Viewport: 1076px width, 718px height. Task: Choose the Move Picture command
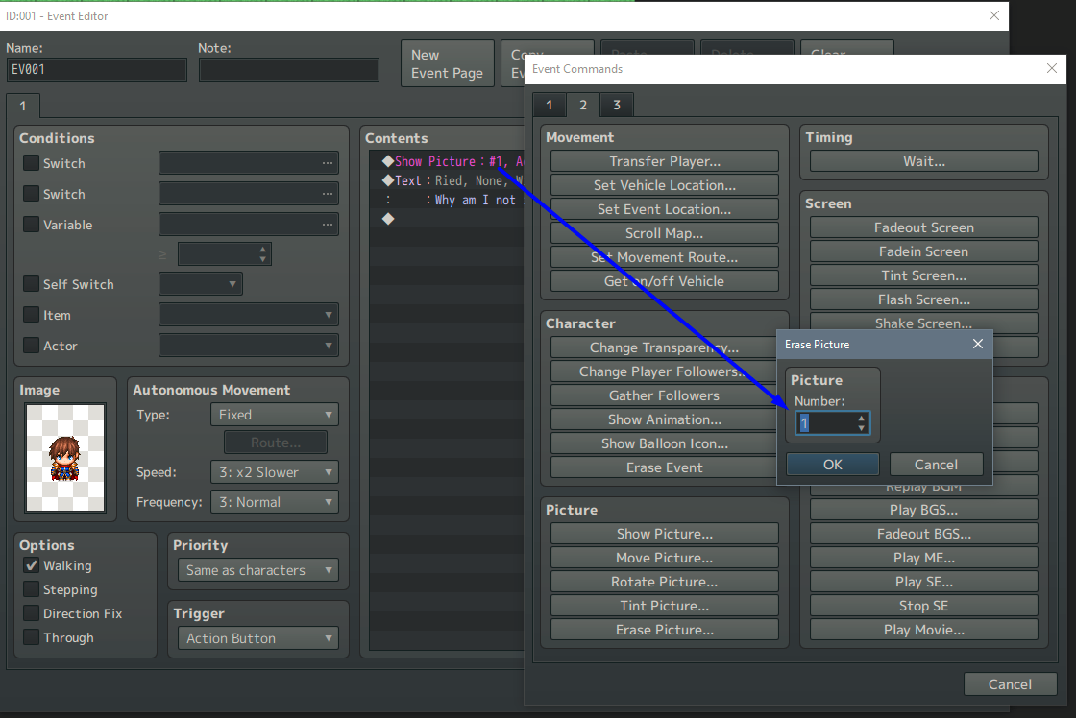click(x=664, y=558)
